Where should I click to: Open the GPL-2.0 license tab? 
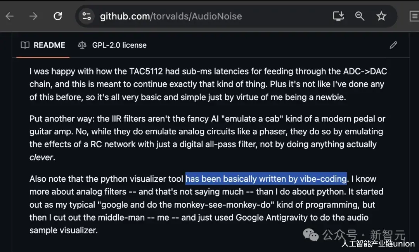119,45
